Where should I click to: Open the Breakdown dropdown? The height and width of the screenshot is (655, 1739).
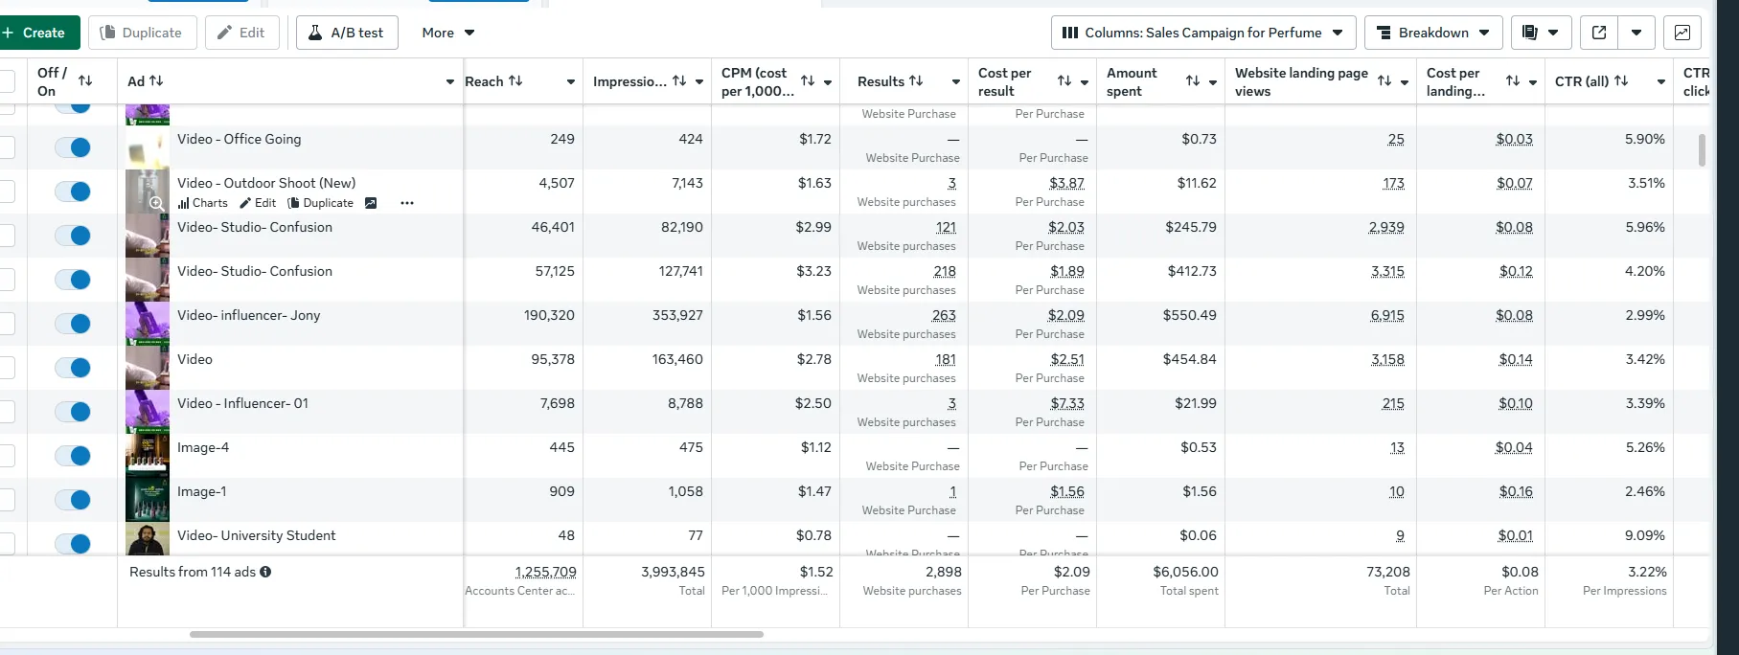pyautogui.click(x=1432, y=33)
